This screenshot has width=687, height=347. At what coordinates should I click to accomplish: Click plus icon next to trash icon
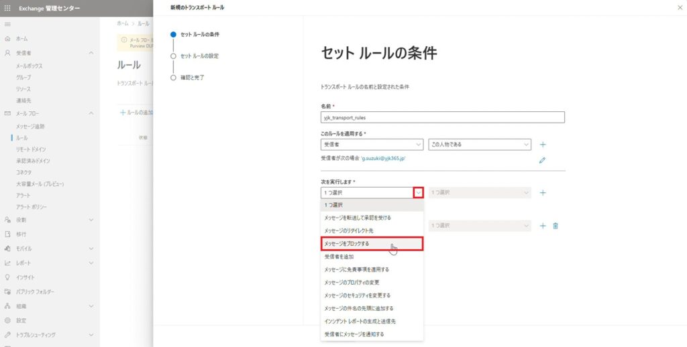[543, 226]
